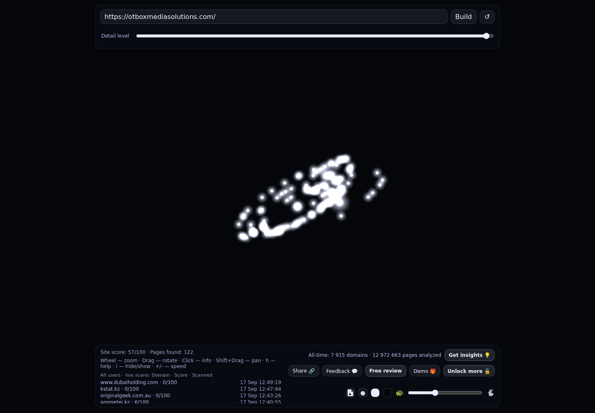The height and width of the screenshot is (413, 595).
Task: Click the URL input field
Action: tap(274, 17)
